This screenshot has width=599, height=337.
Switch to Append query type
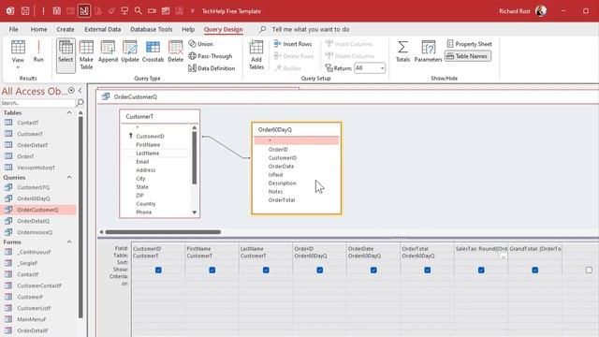coord(108,51)
